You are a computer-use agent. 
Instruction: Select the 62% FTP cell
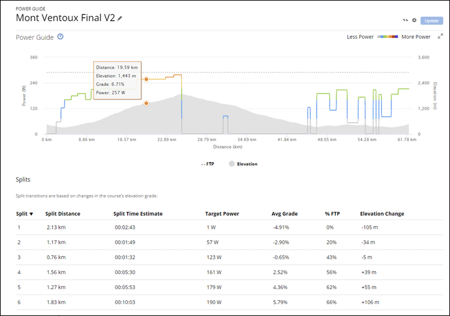331,287
